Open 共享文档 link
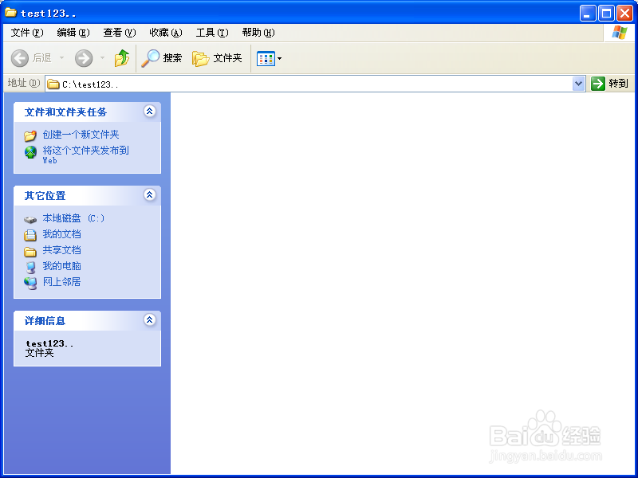 [x=62, y=250]
